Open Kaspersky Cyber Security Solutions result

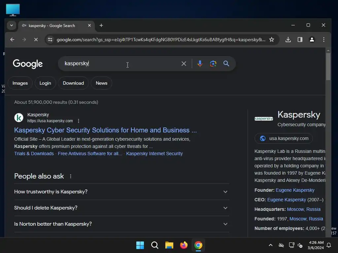105,130
